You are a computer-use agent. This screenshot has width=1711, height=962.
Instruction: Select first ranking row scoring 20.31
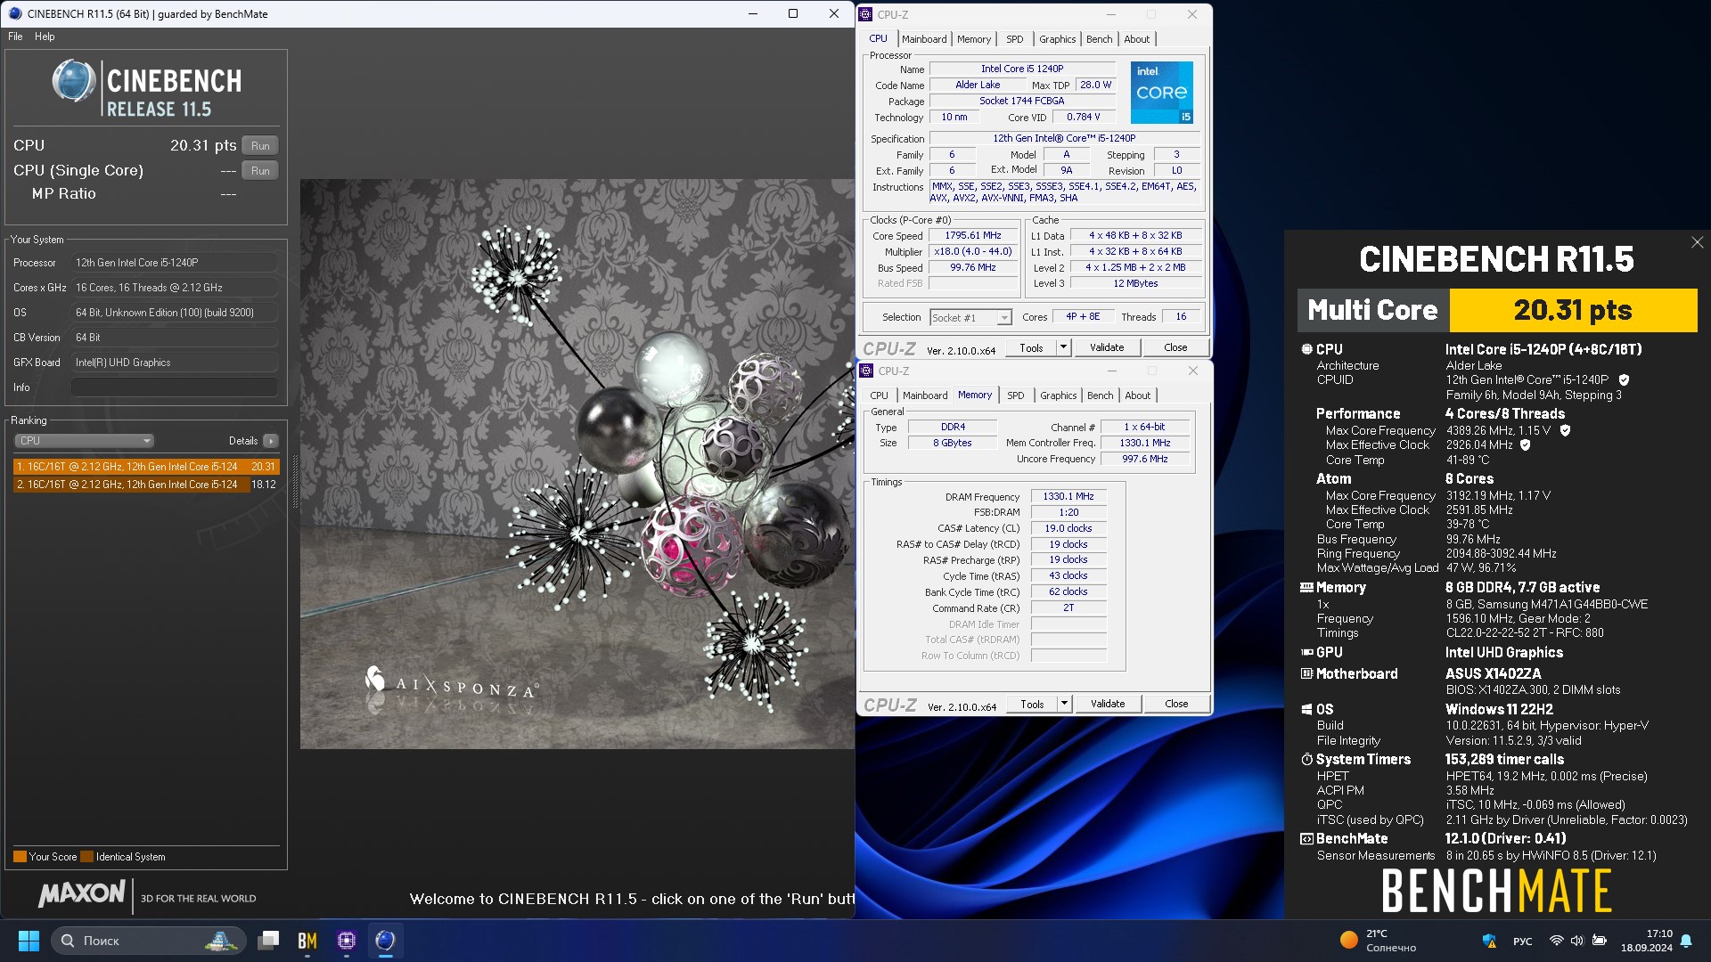pos(146,467)
